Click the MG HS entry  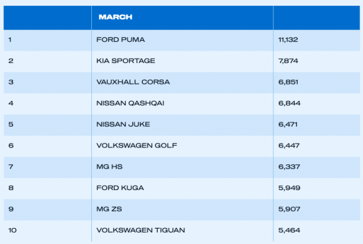click(x=109, y=167)
